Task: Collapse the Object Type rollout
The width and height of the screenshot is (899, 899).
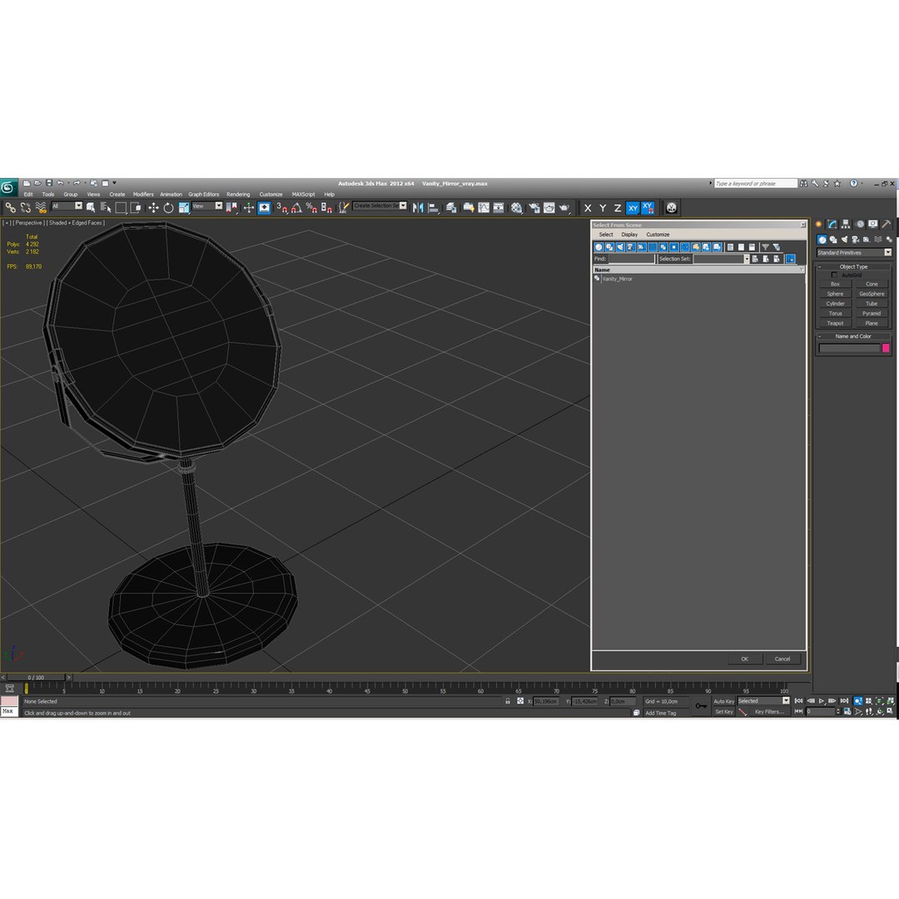Action: [x=853, y=266]
